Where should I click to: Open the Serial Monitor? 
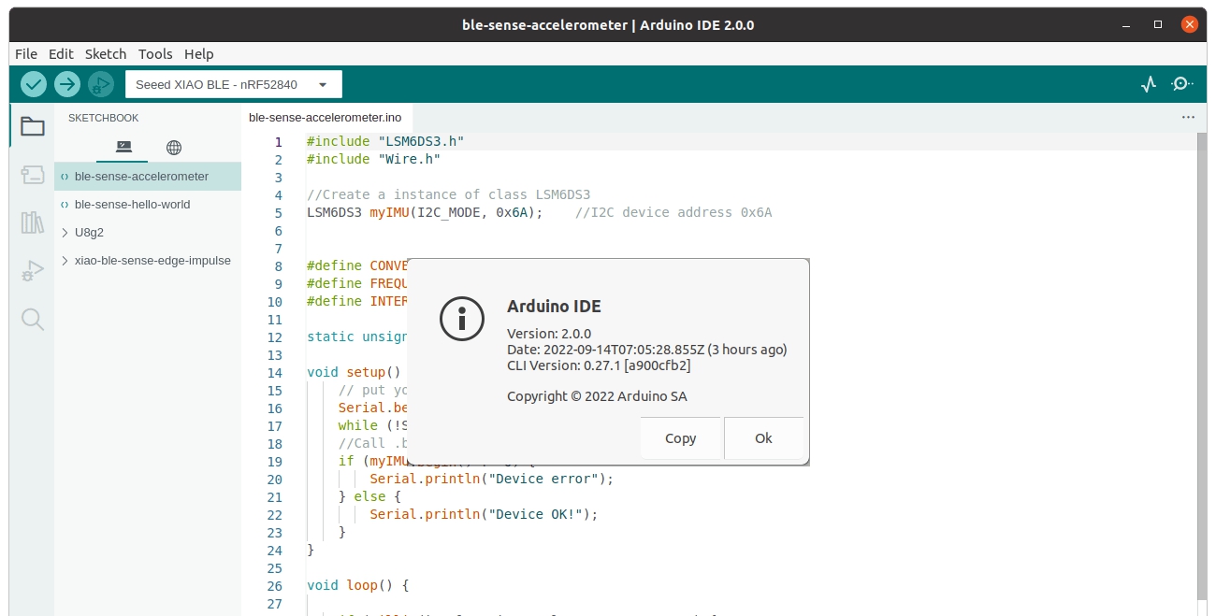tap(1181, 84)
